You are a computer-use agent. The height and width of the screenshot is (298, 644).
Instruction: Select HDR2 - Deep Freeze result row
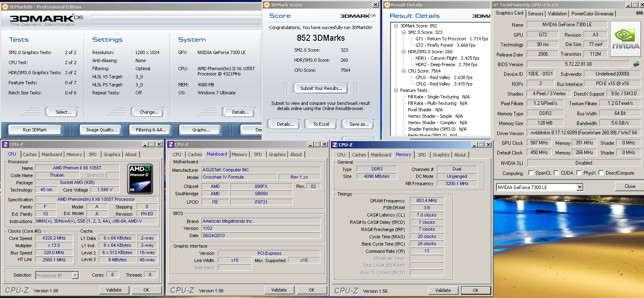tap(446, 65)
